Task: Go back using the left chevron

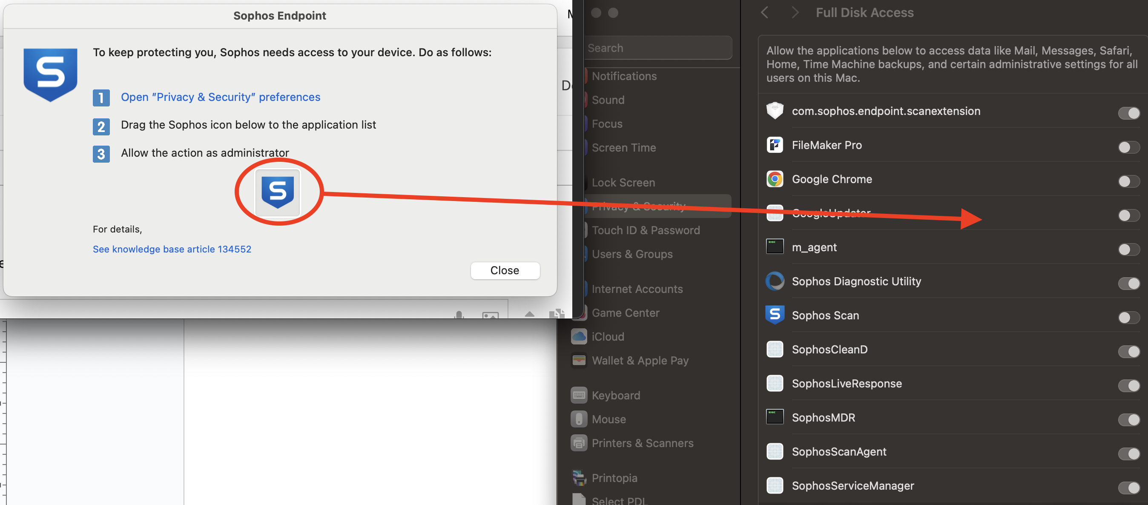Action: [x=765, y=12]
